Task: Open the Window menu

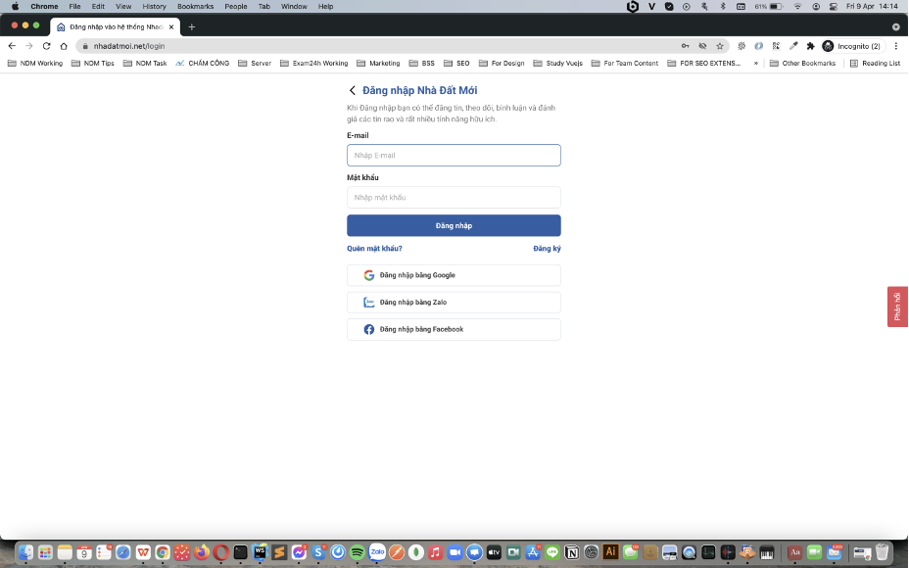Action: coord(294,7)
